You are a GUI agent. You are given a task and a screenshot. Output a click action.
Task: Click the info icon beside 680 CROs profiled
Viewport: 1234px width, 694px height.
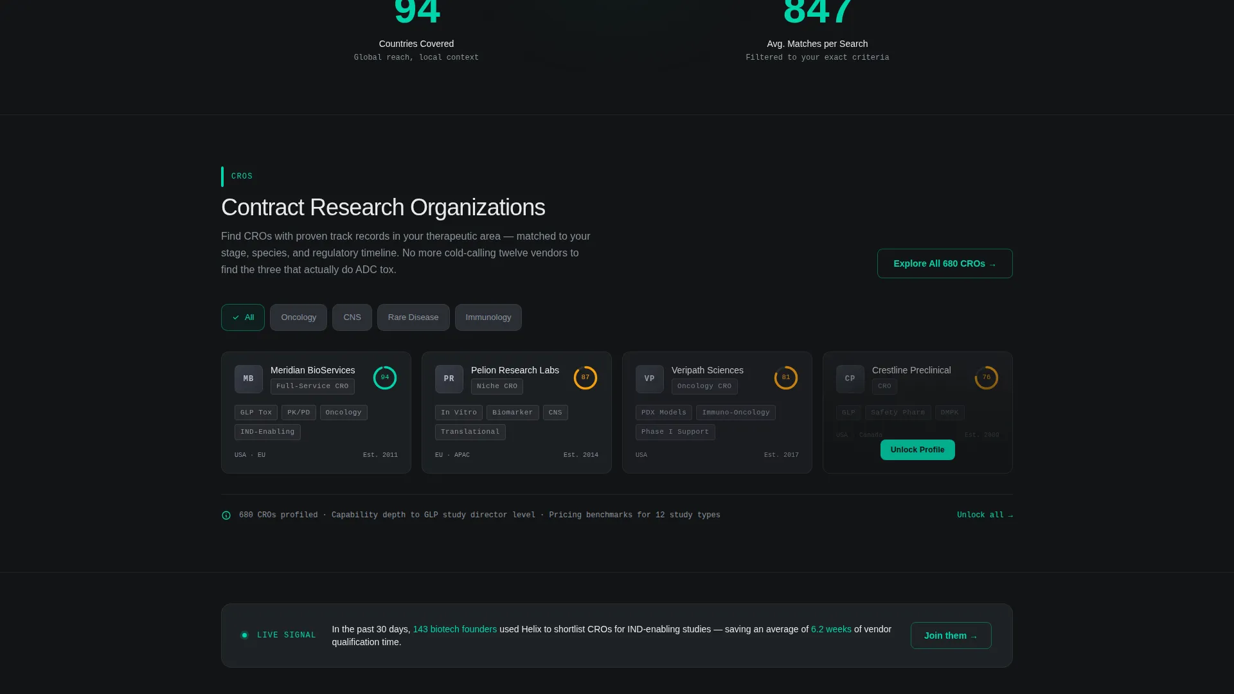(x=226, y=515)
